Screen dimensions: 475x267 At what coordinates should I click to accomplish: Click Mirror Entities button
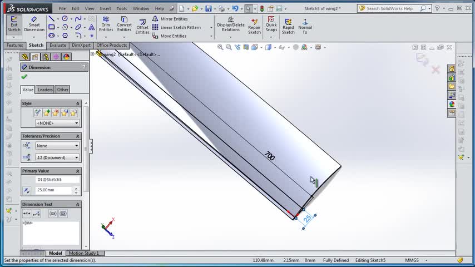(170, 19)
